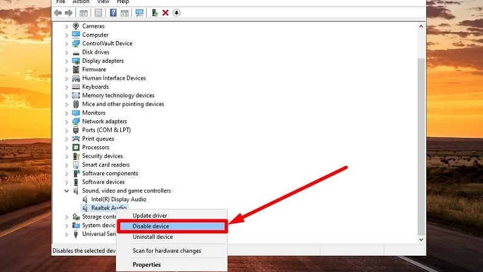Select the Monitors icon

[76, 113]
